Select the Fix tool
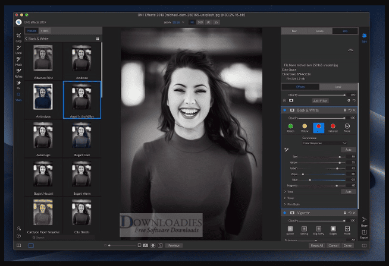This screenshot has width=389, height=266. [18, 84]
